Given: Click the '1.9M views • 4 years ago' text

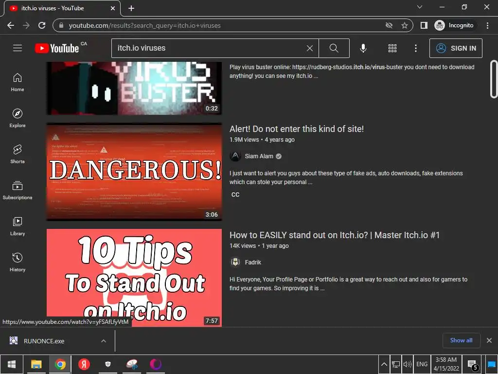Looking at the screenshot, I should click(262, 140).
